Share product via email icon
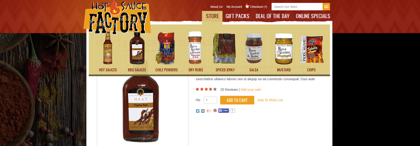The width and height of the screenshot is (420, 146). point(203,111)
